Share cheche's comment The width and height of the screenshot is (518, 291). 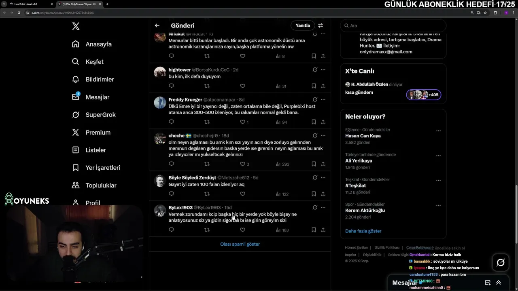click(x=323, y=164)
